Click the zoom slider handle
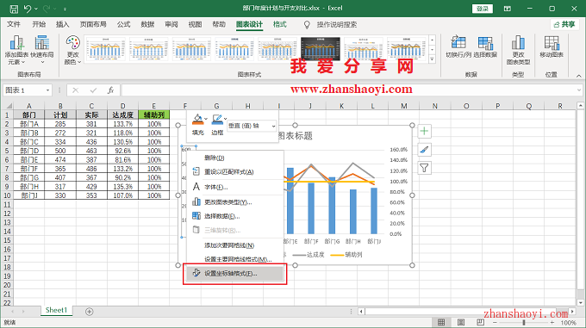 click(524, 322)
